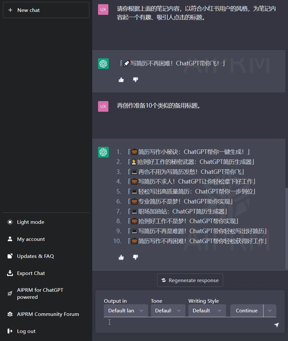Open the Output in language dropdown
The width and height of the screenshot is (288, 341).
click(126, 310)
